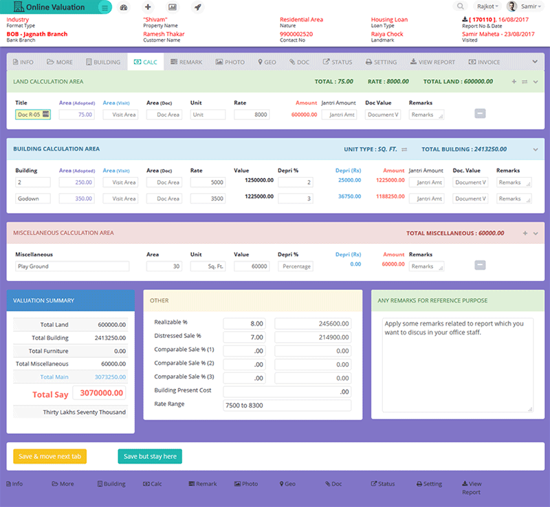The width and height of the screenshot is (550, 507).
Task: Open the dashboard gauge icon in top bar
Action: [124, 8]
